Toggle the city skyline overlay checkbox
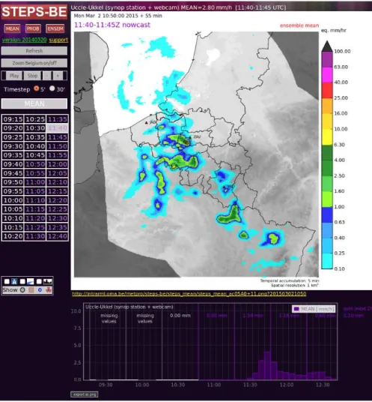Viewport: 372px width, 402px height. click(39, 281)
